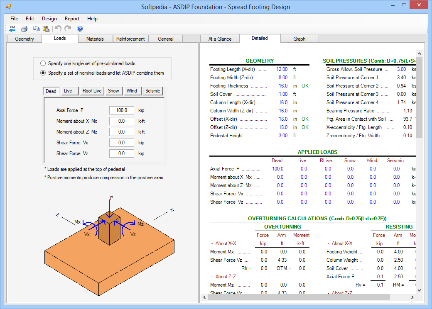Screen dimensions: 432x309
Task: Open the Edit menu
Action: 30,19
